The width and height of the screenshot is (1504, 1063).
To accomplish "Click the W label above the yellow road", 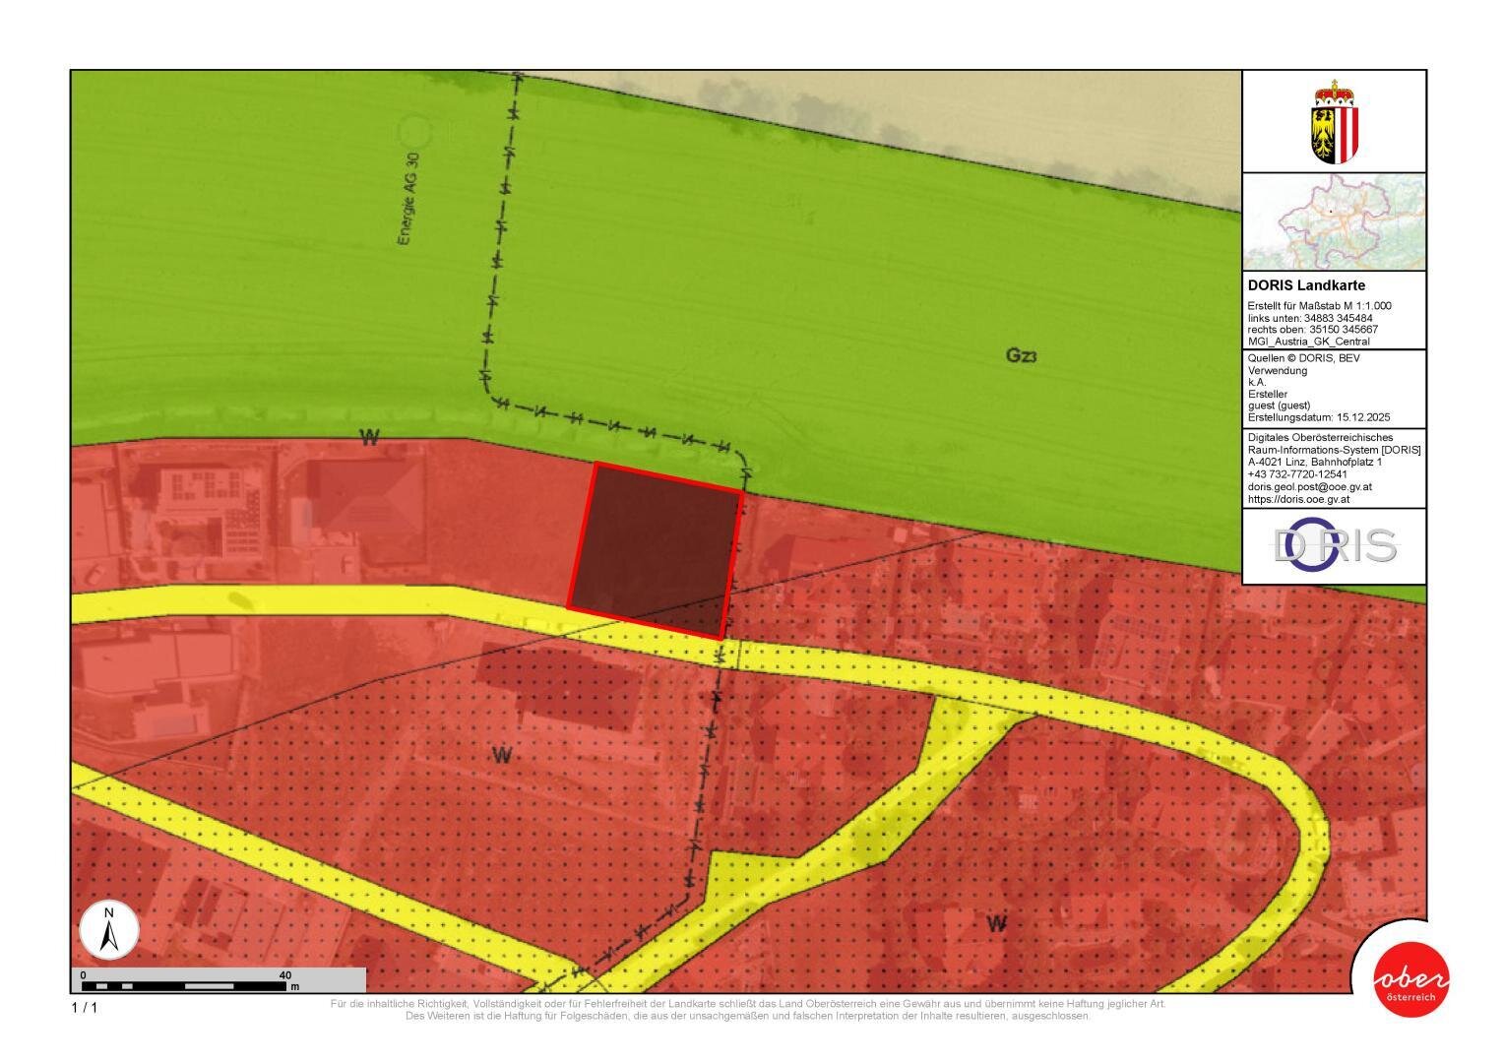I will coord(369,438).
